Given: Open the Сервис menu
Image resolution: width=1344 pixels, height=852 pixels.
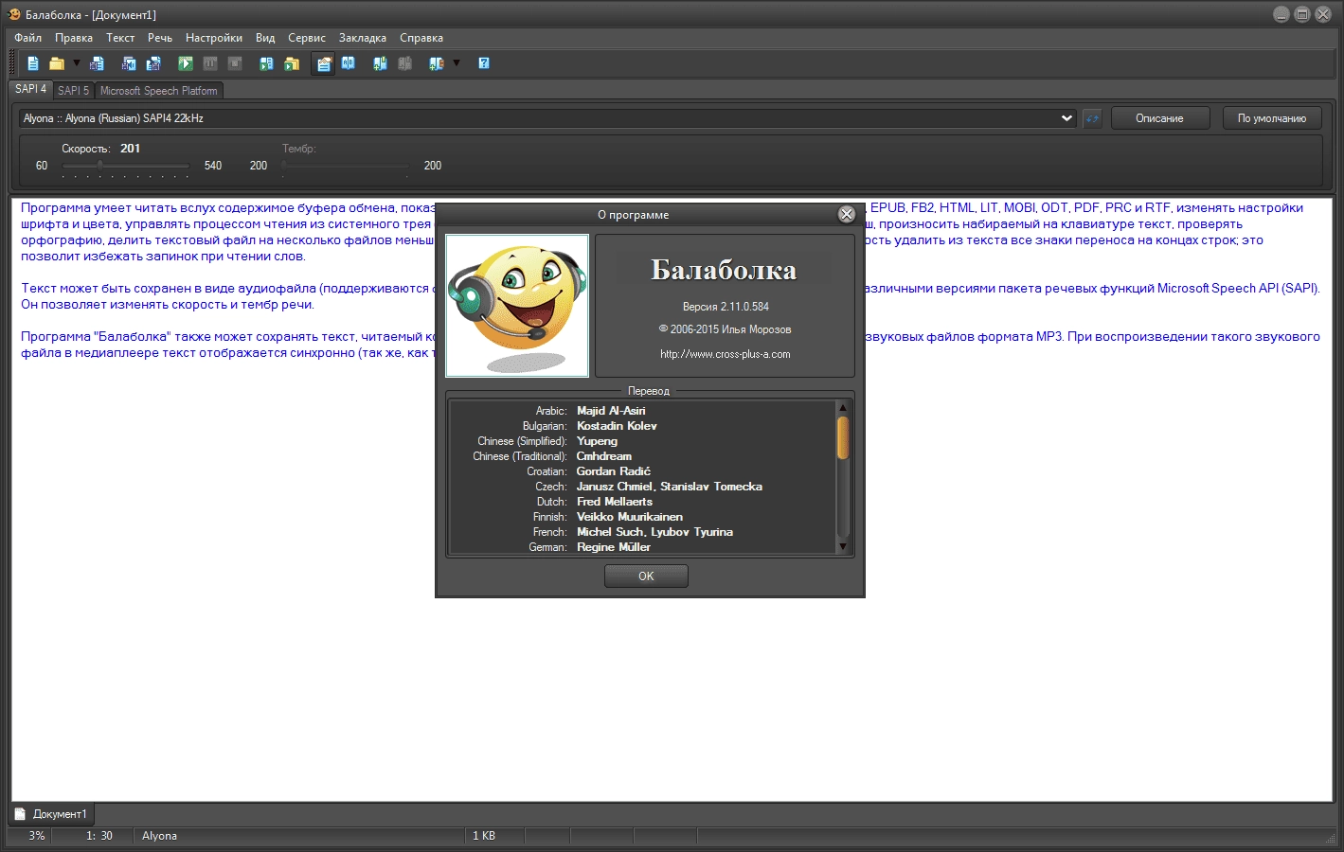Looking at the screenshot, I should (307, 38).
